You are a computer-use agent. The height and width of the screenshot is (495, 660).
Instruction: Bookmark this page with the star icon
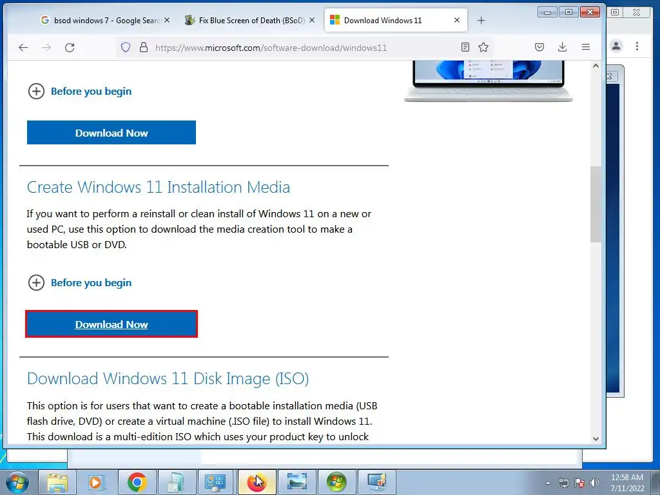pos(483,47)
